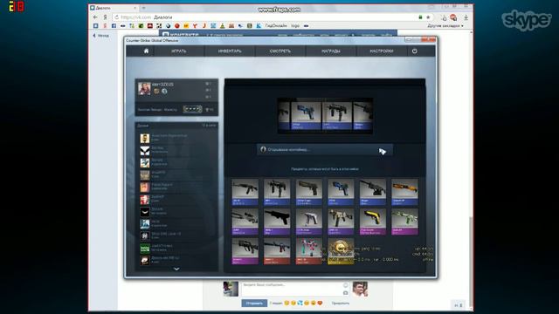This screenshot has height=314, width=559.
Task: Select the Desert Eagle skin thumbnail
Action: tap(309, 192)
